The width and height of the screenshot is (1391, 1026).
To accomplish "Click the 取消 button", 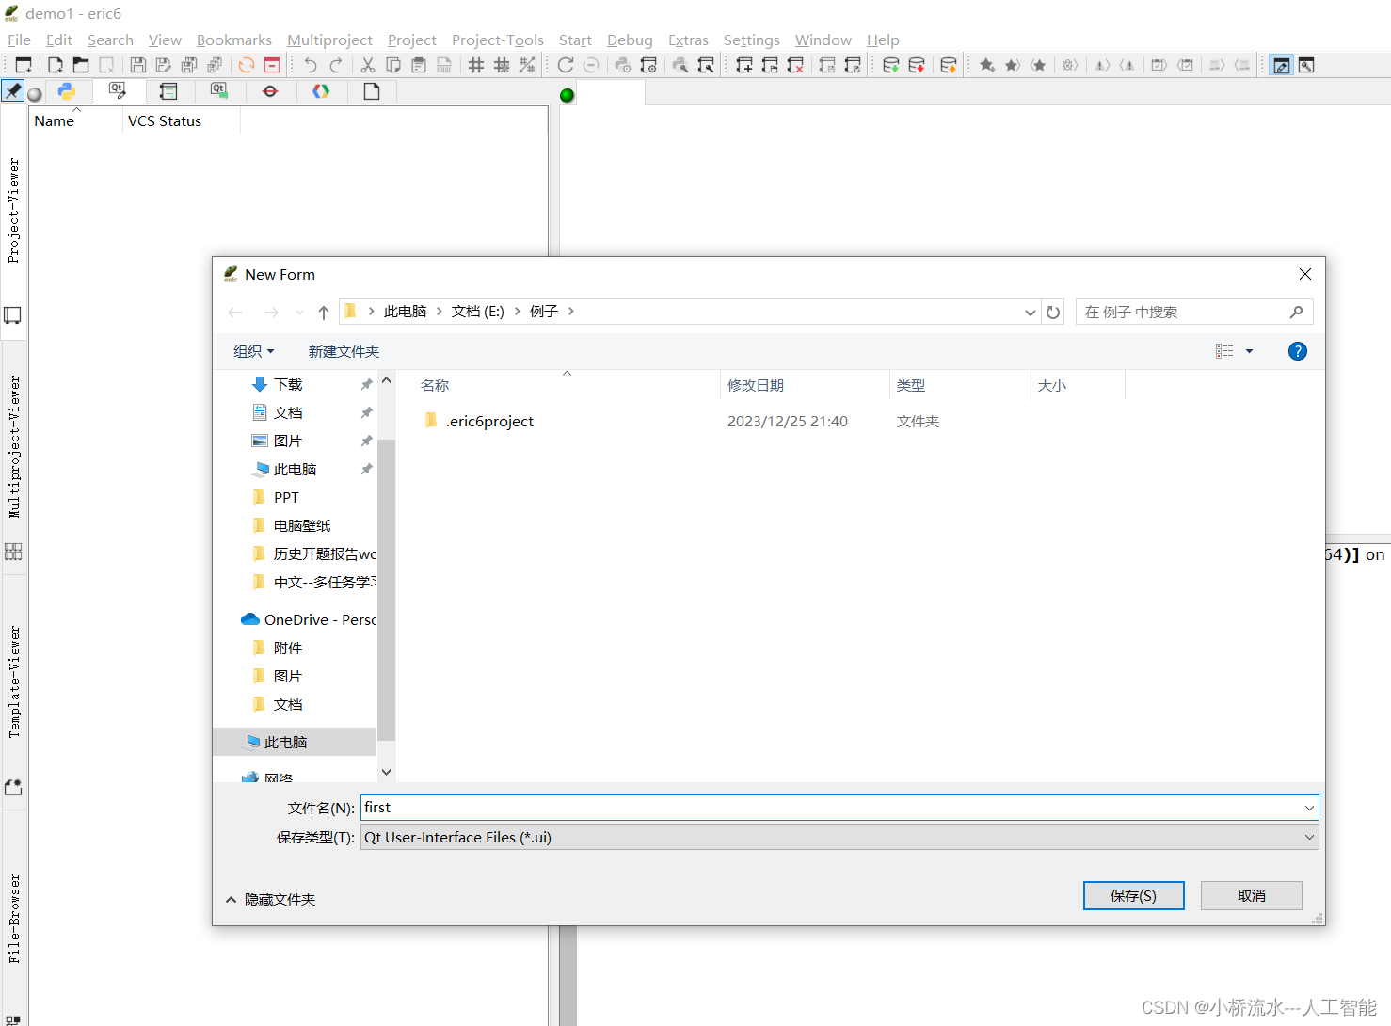I will point(1251,895).
